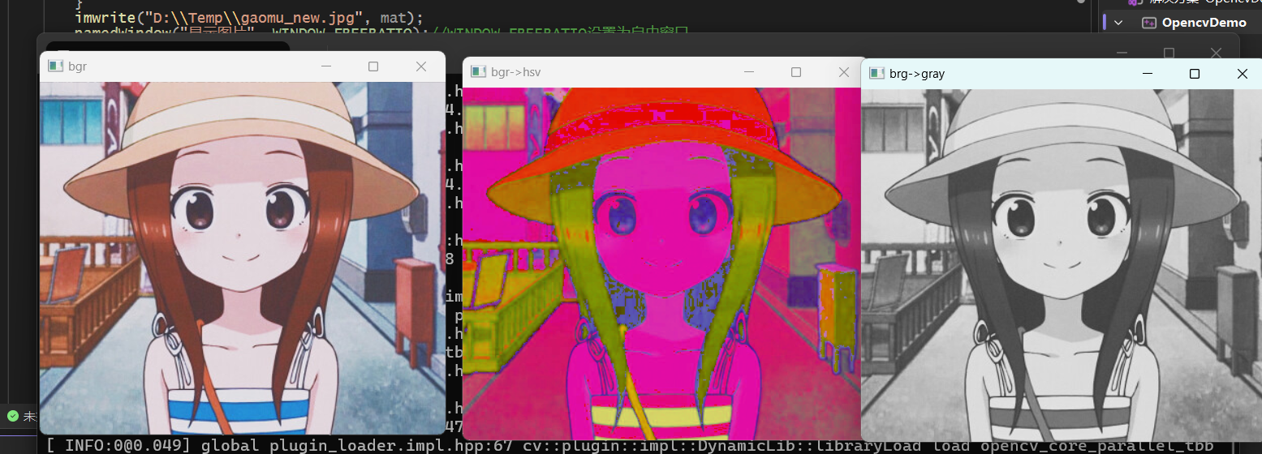The image size is (1262, 454).
Task: Minimize the bgr->hsv window
Action: point(749,72)
